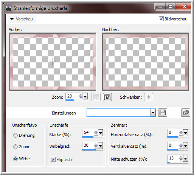Decrease Stärke value with down arrow
The width and height of the screenshot is (194, 175).
(x=96, y=134)
